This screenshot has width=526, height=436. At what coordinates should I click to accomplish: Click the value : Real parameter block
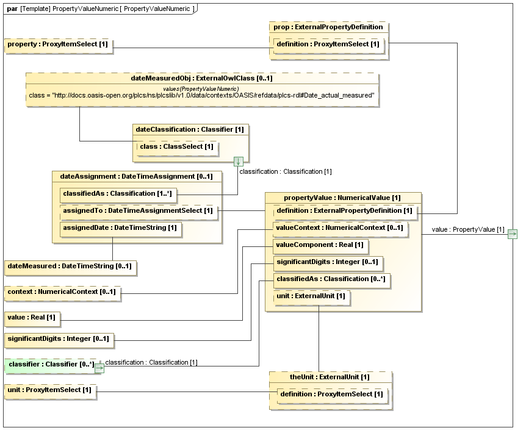(32, 318)
